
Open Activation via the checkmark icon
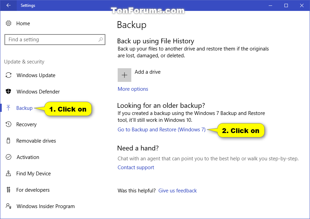tap(9, 157)
